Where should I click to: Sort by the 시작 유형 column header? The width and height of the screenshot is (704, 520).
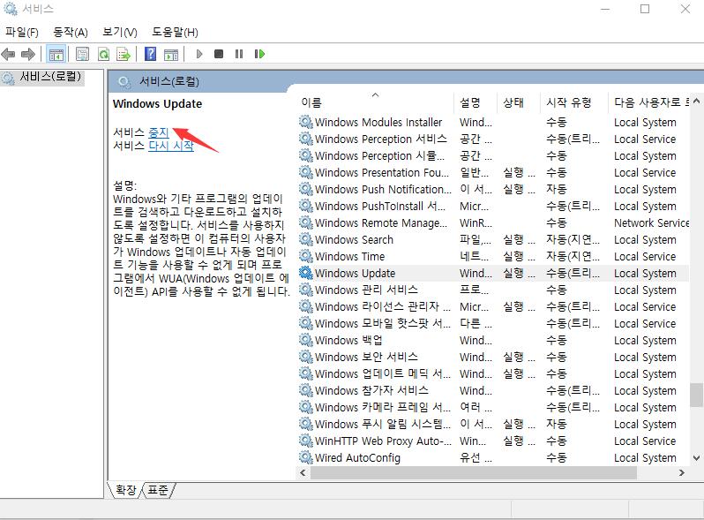coord(568,102)
